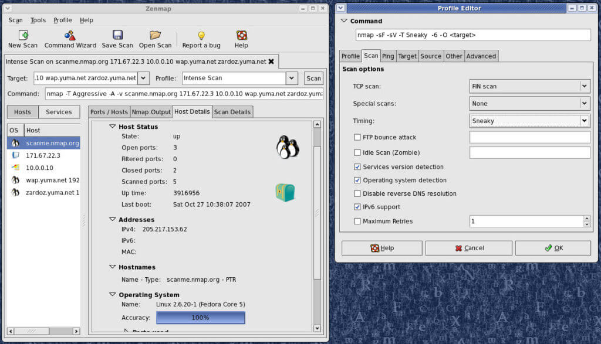Select the 171.67.22.3 host OS icon
Screen dimensions: 601x344
coord(15,155)
